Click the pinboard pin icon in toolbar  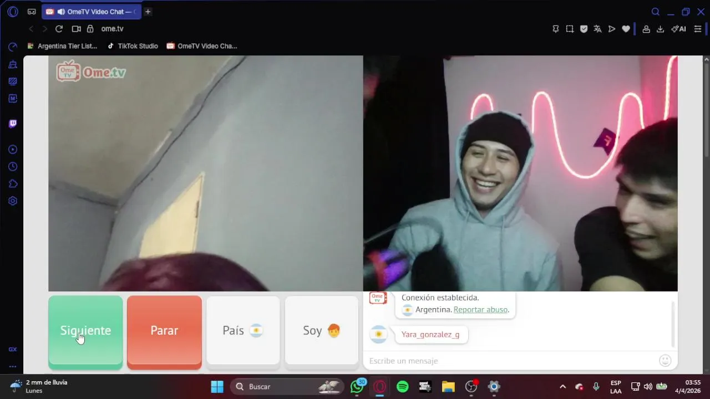pyautogui.click(x=556, y=29)
